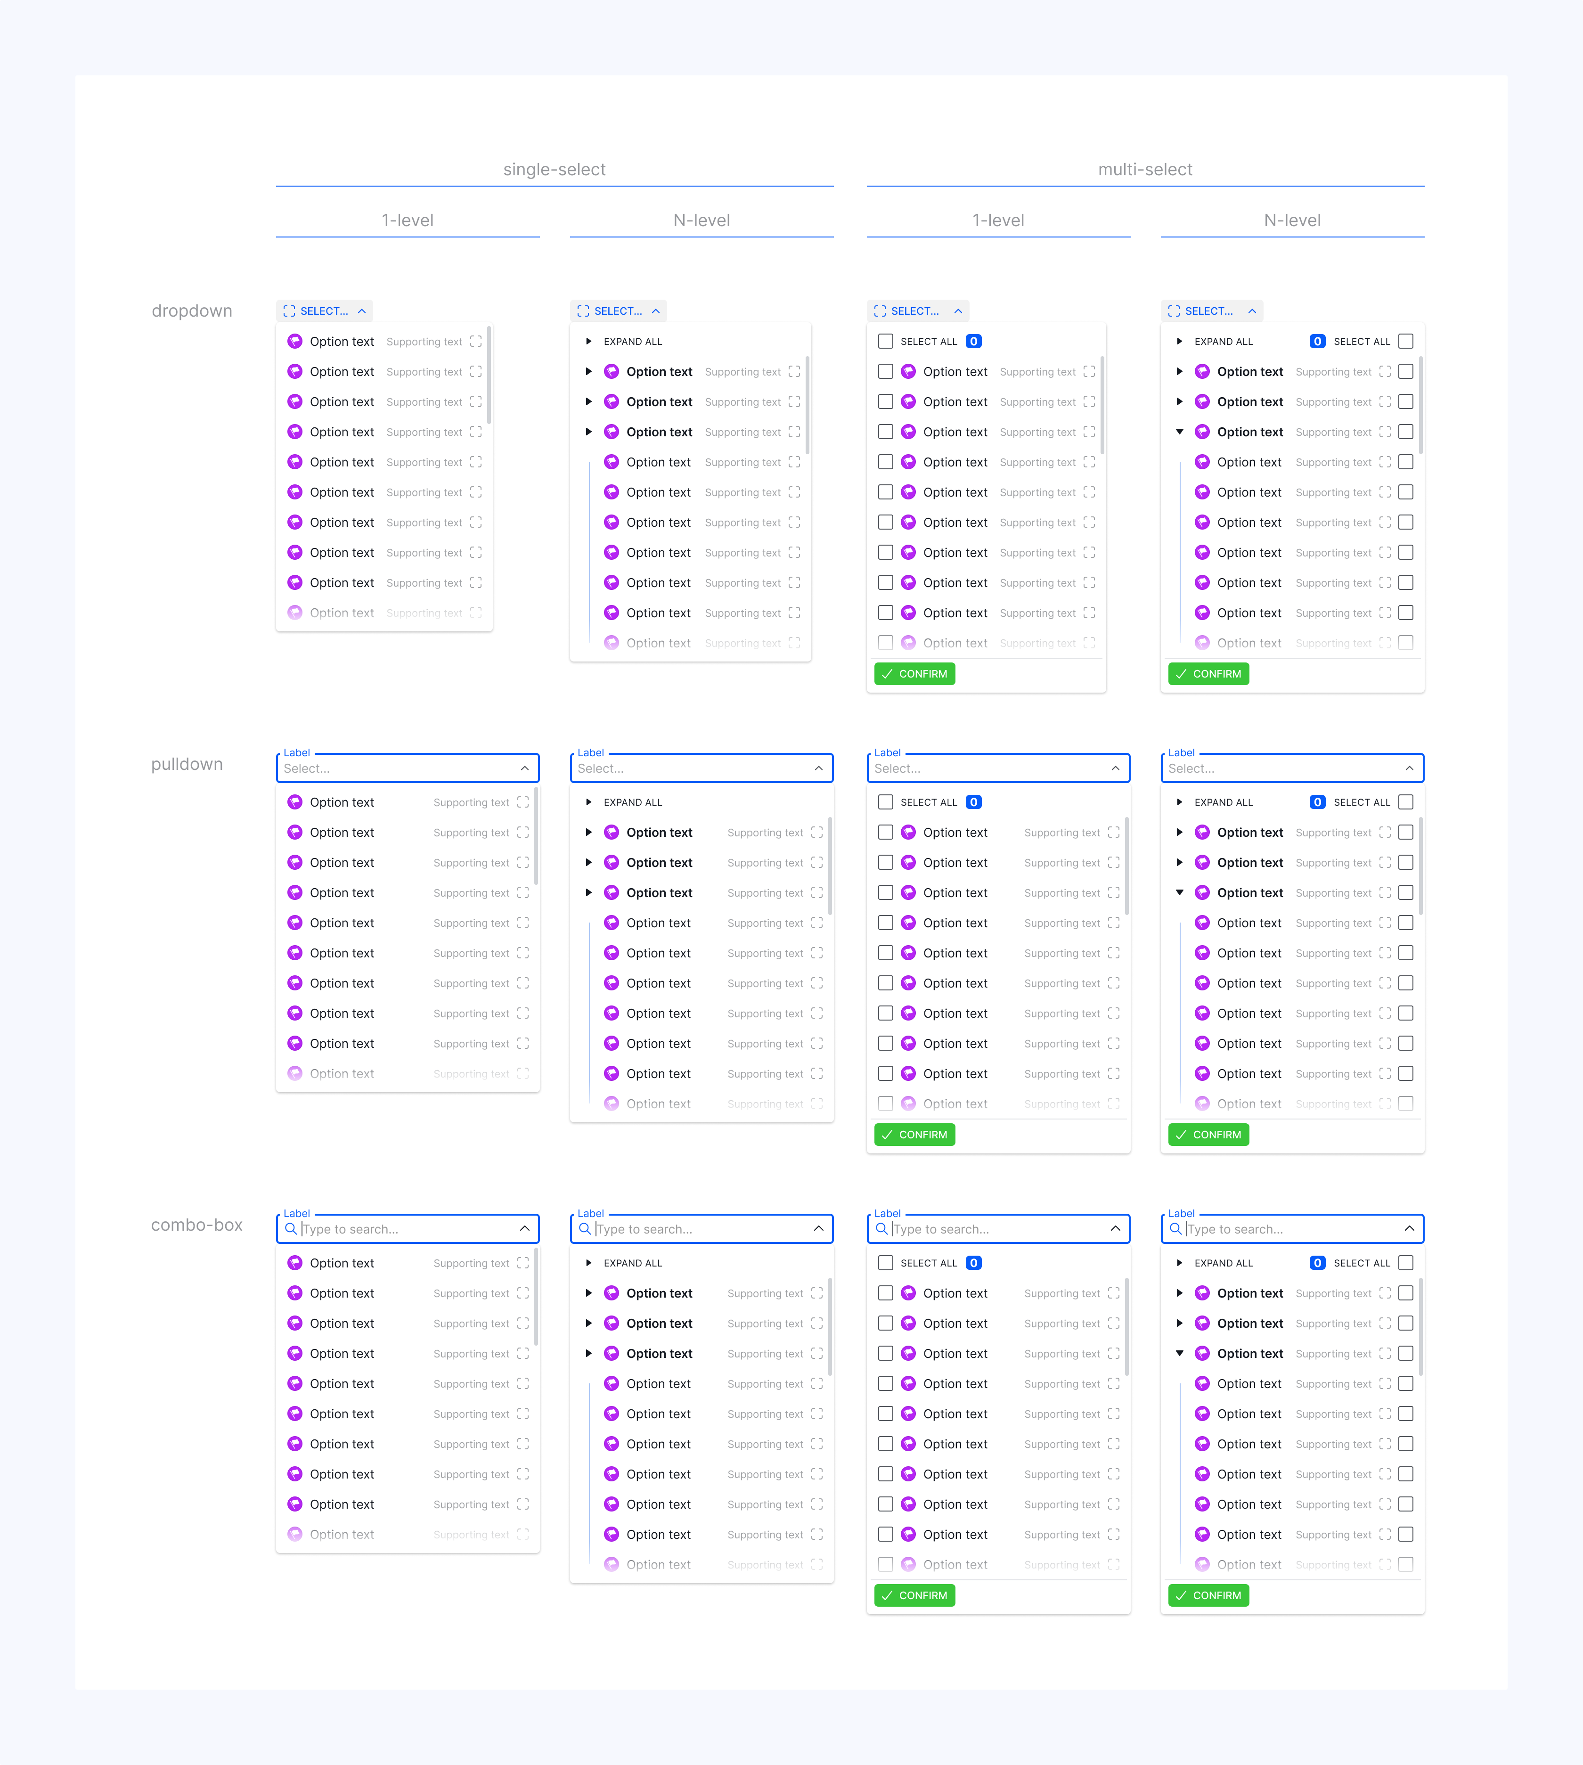Click checkmark icon on combo-box multi-select 1-level CONFIRM
The image size is (1583, 1765).
pyautogui.click(x=886, y=1595)
